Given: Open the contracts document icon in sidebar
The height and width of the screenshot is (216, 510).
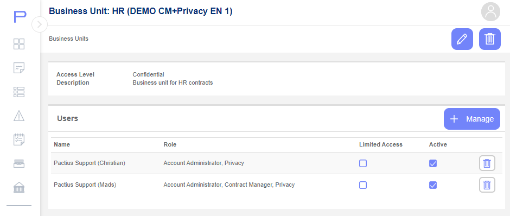Looking at the screenshot, I should (19, 68).
